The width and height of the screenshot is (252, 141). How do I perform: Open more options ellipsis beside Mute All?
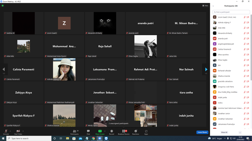240,132
